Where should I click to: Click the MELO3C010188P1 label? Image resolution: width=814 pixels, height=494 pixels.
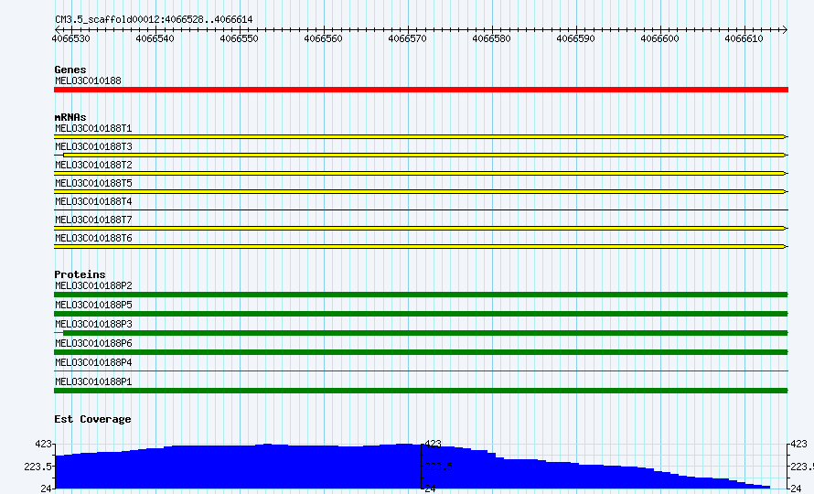tap(93, 381)
